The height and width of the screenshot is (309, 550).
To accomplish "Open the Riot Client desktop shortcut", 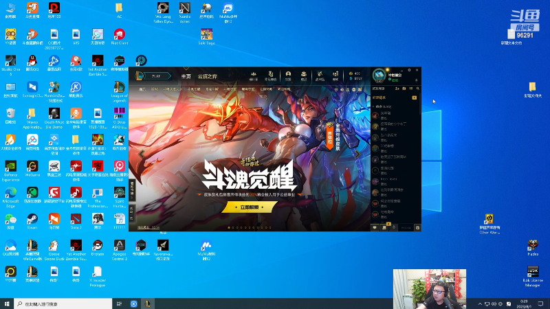I will tap(119, 37).
